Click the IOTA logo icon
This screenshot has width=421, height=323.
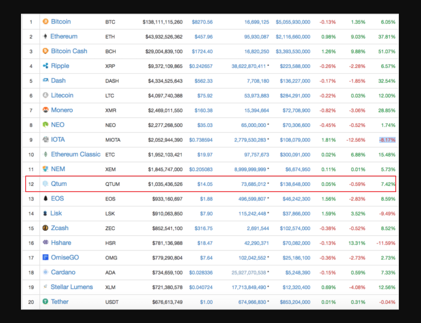point(46,139)
